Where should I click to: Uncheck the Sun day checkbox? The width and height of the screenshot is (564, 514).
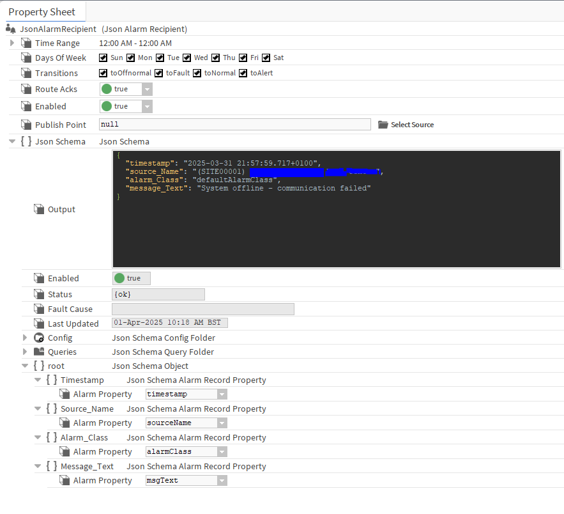click(103, 58)
